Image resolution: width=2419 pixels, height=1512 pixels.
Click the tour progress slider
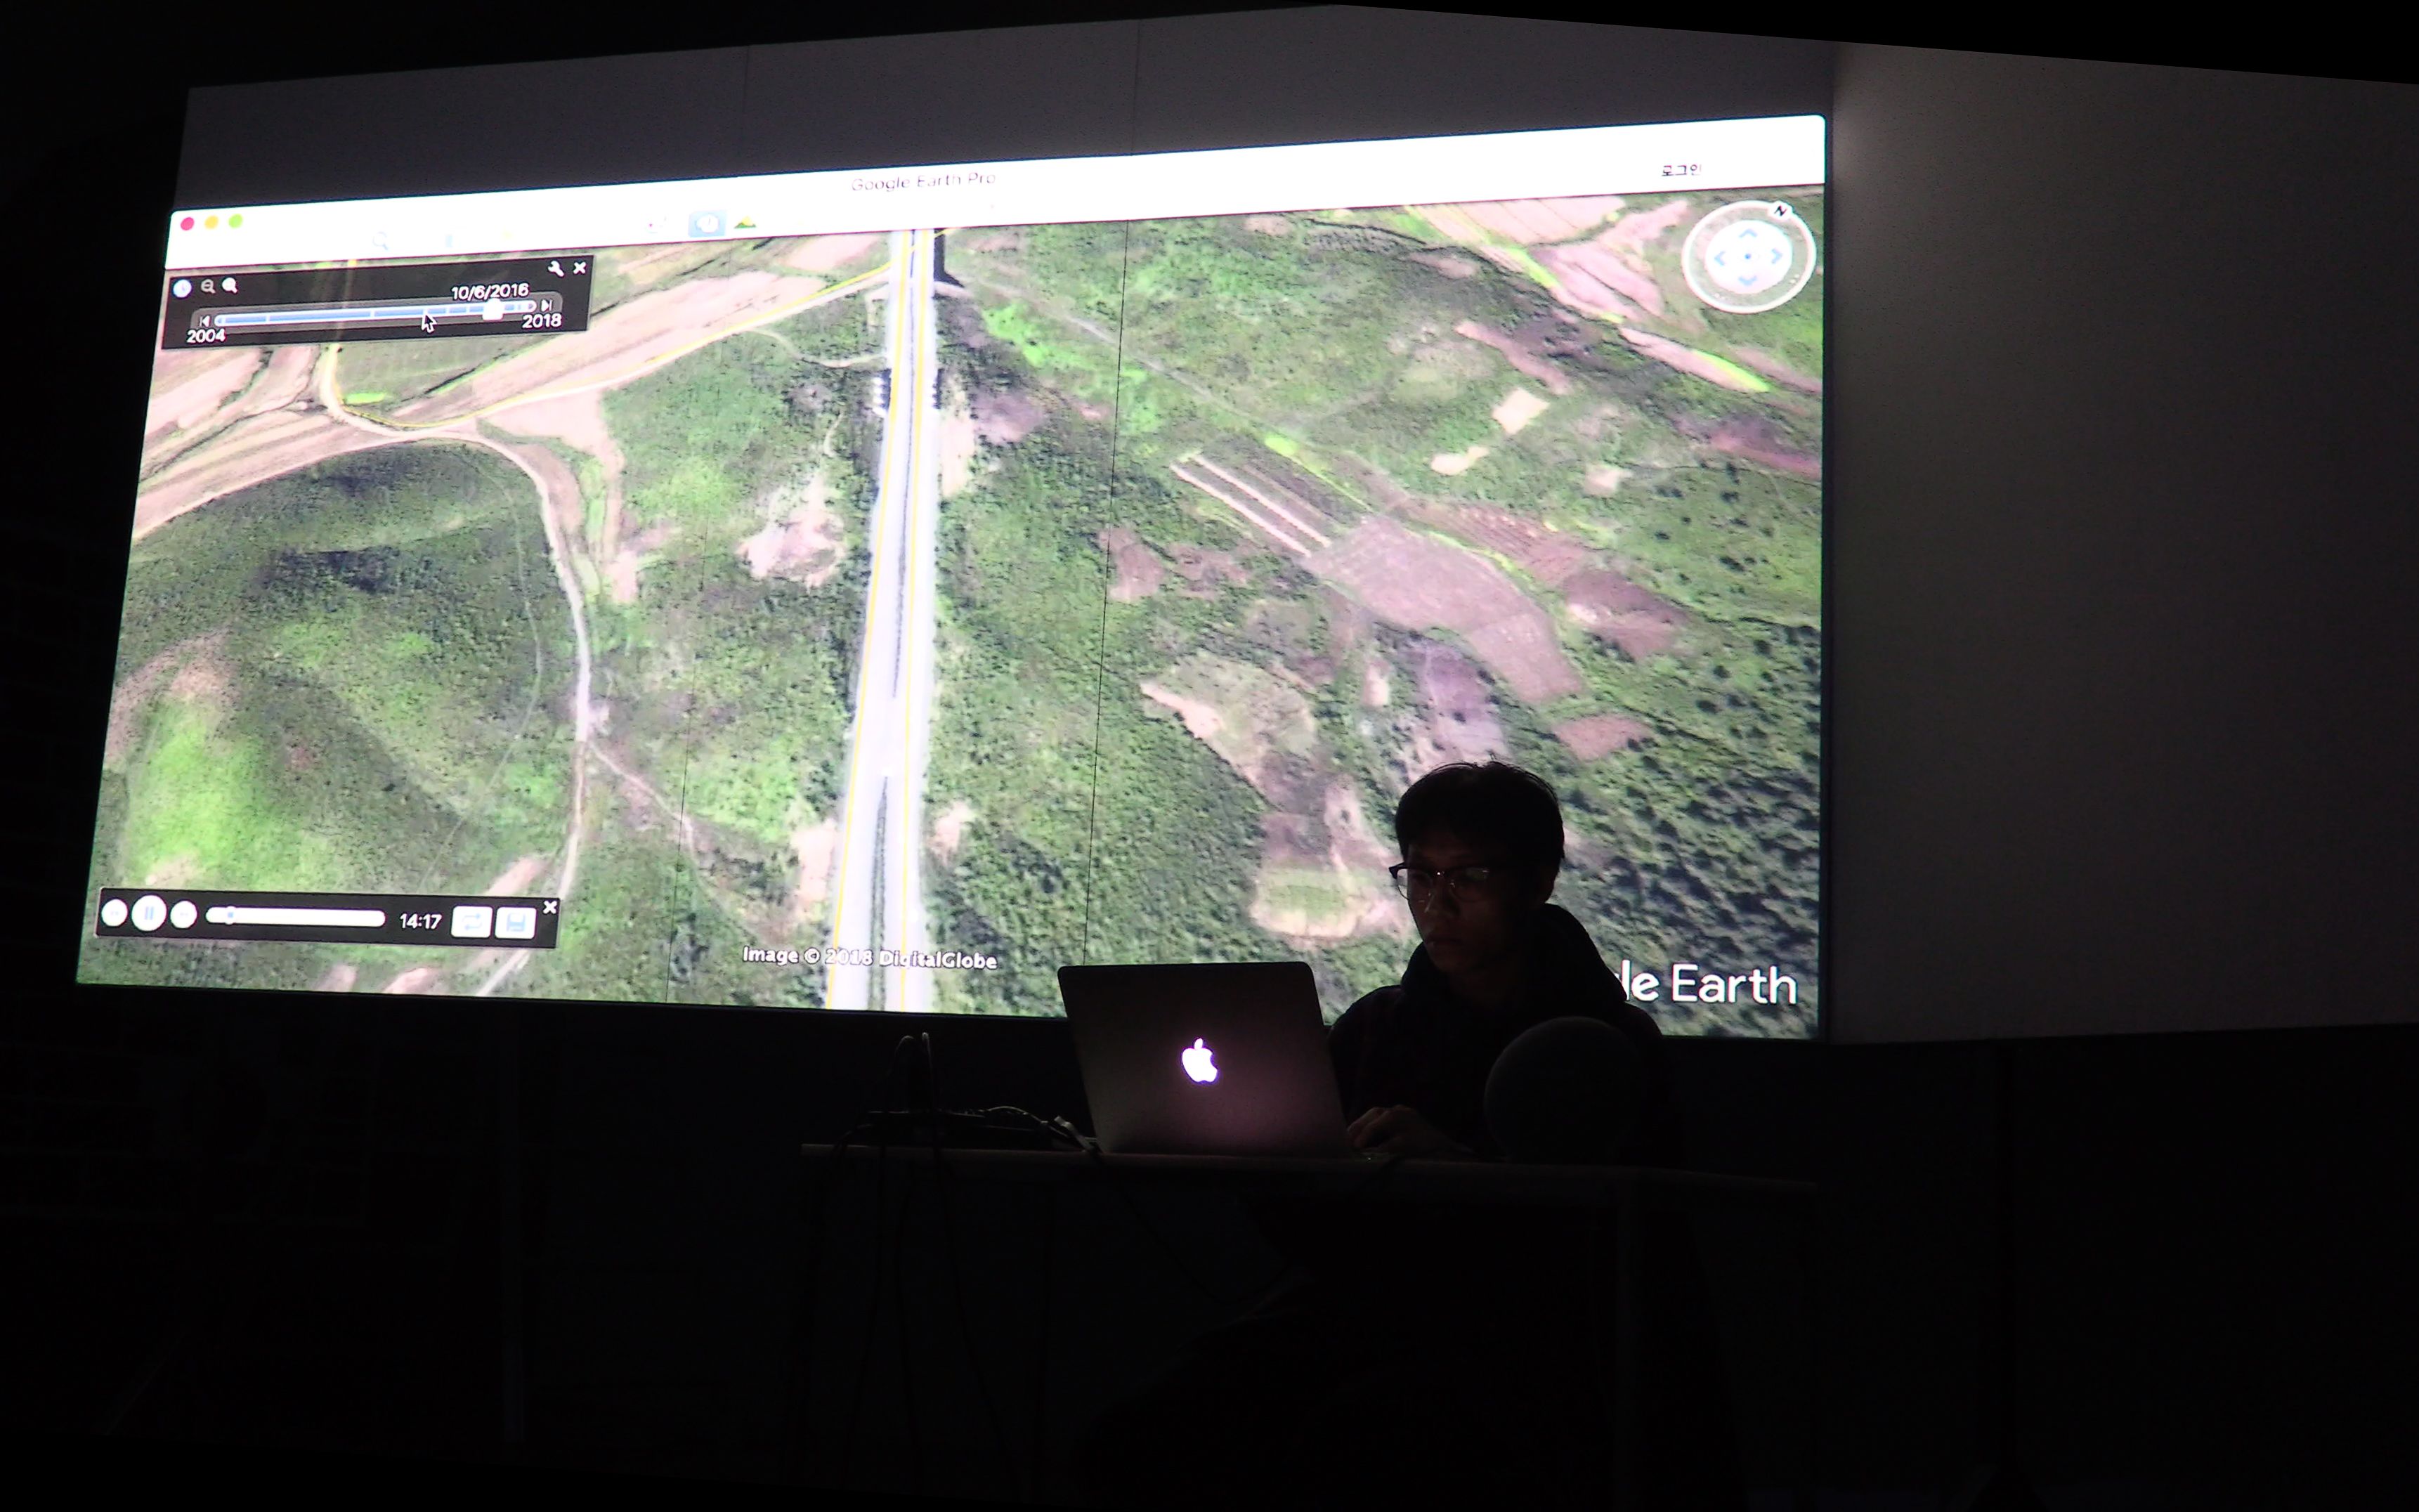pyautogui.click(x=296, y=917)
